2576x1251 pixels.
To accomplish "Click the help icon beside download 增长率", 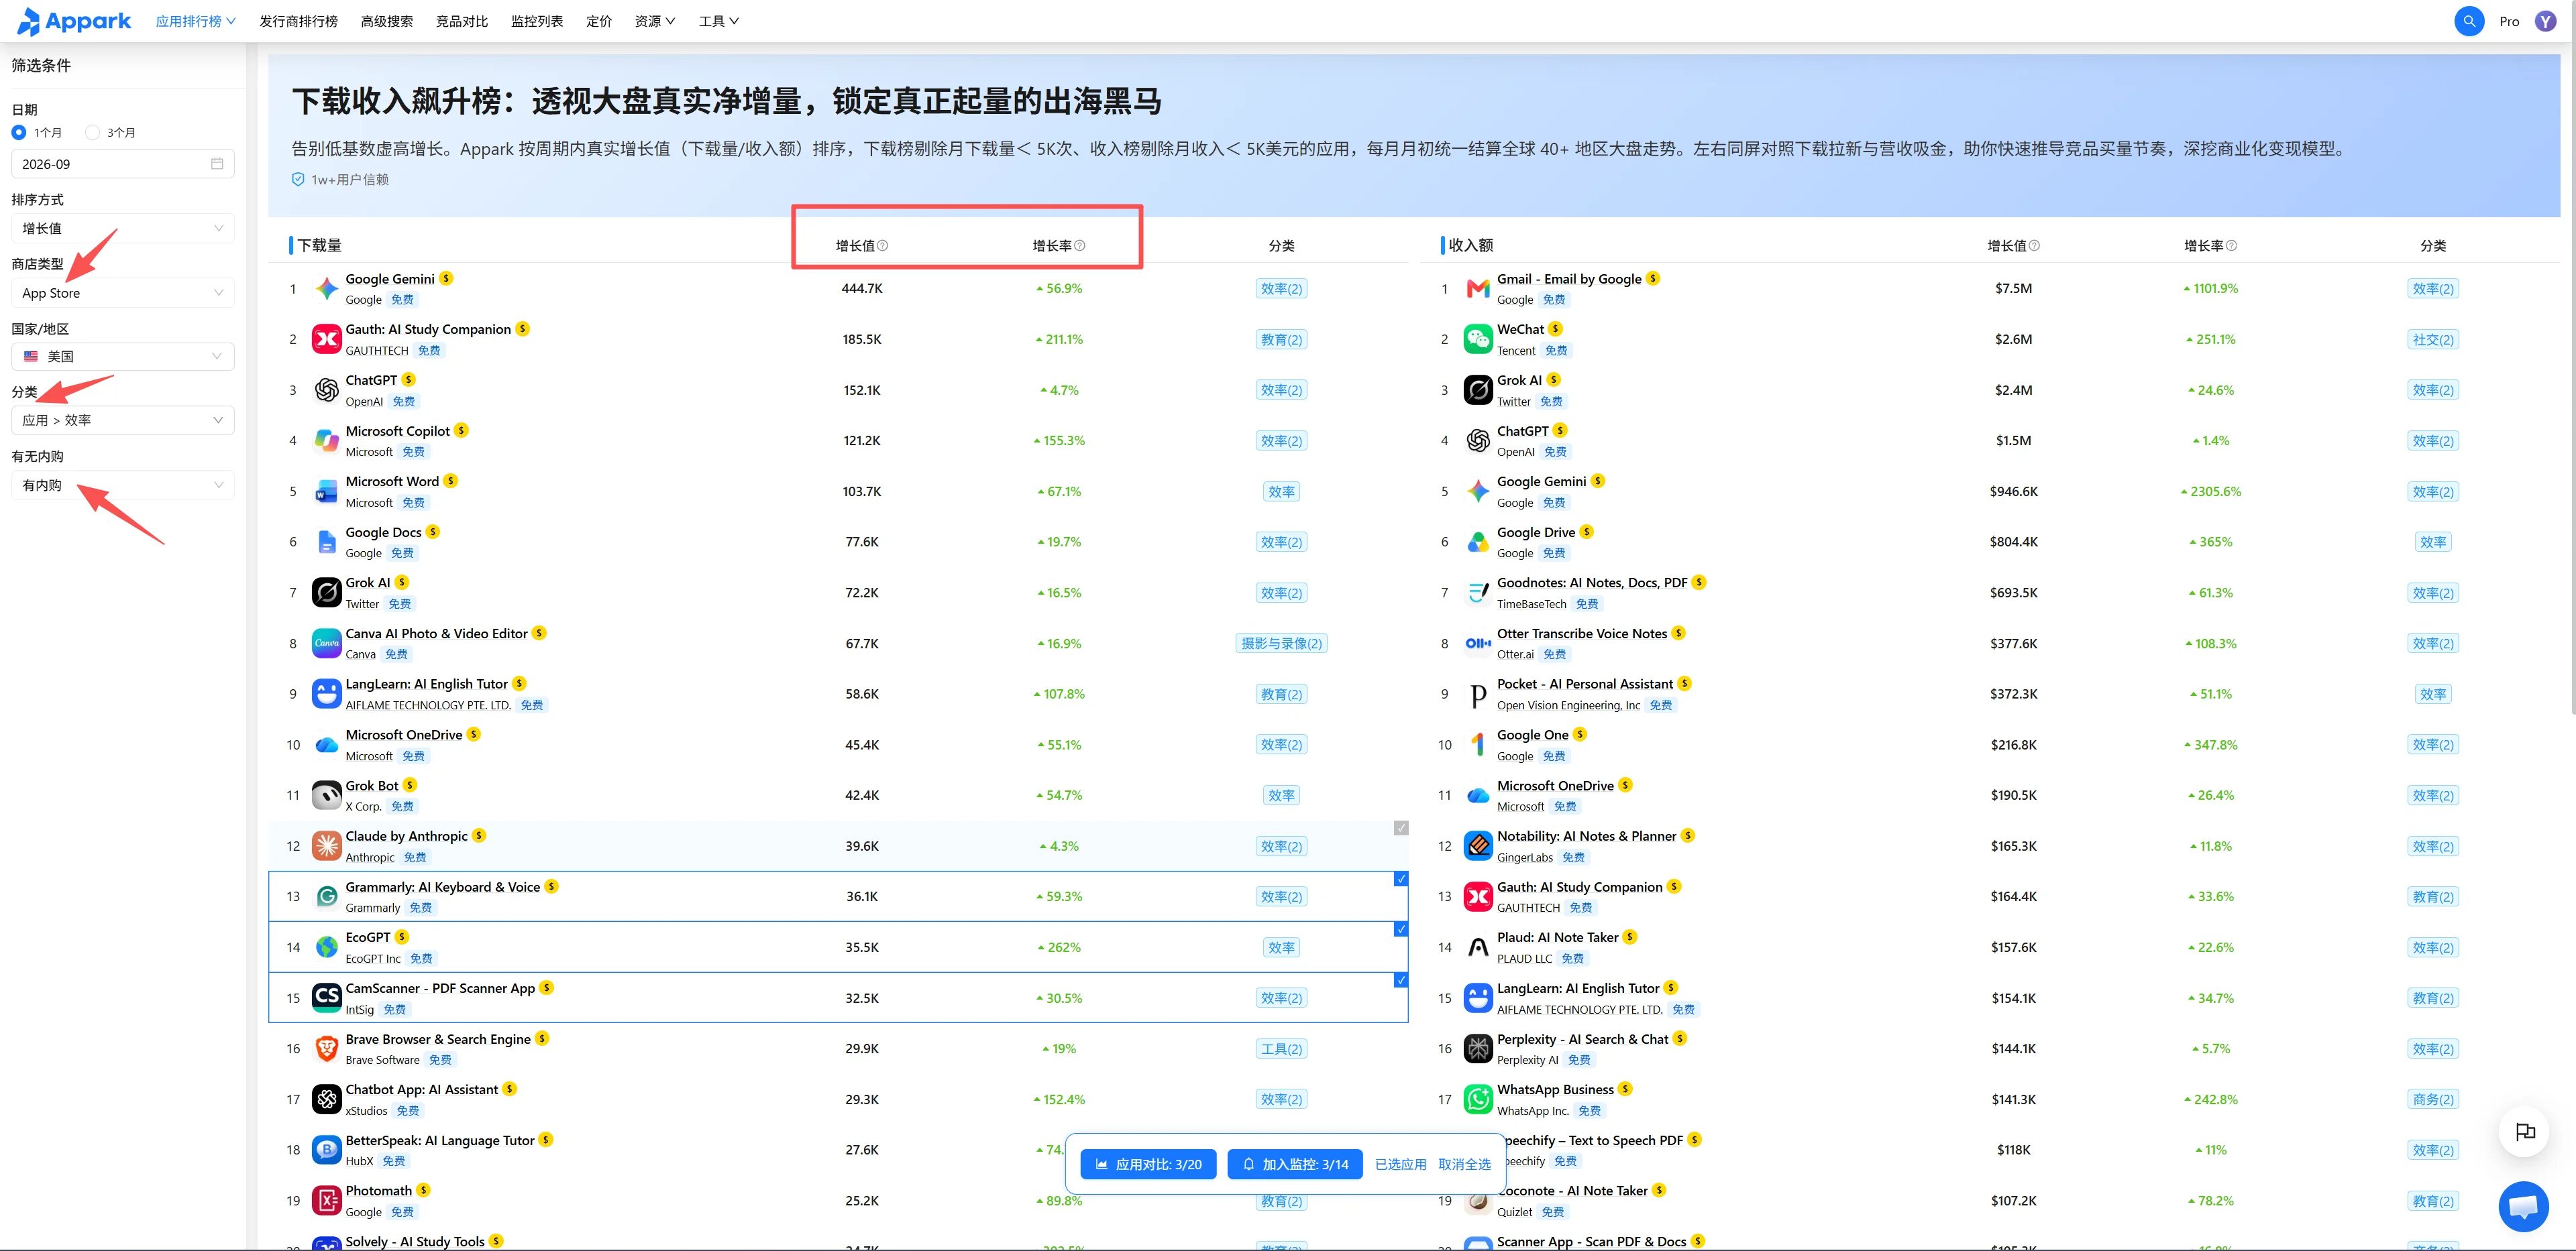I will 1080,246.
